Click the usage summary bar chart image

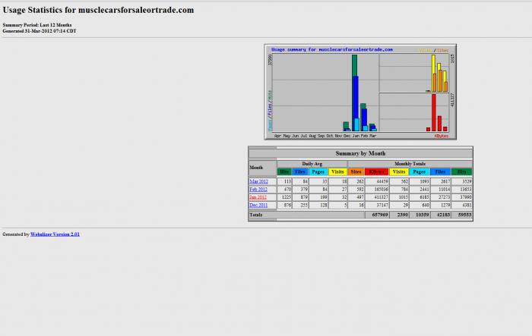pos(360,92)
